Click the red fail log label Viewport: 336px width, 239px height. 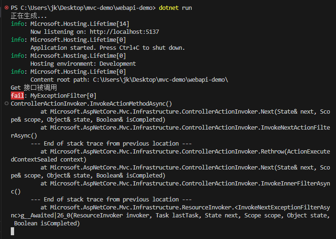tap(17, 95)
